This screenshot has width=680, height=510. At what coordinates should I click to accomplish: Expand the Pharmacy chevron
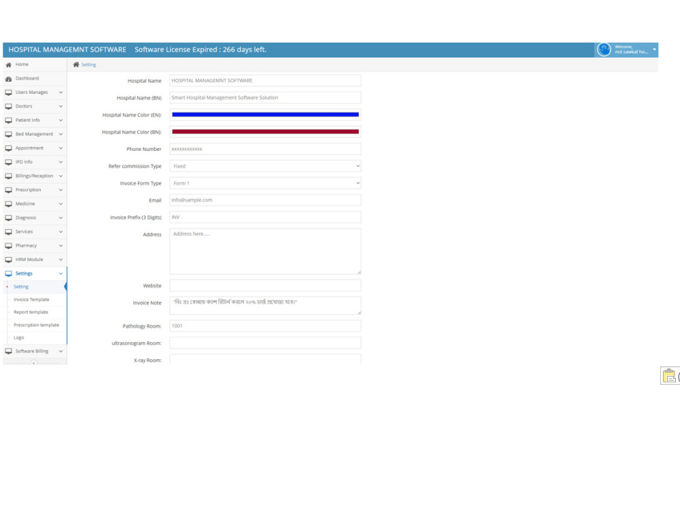(61, 246)
